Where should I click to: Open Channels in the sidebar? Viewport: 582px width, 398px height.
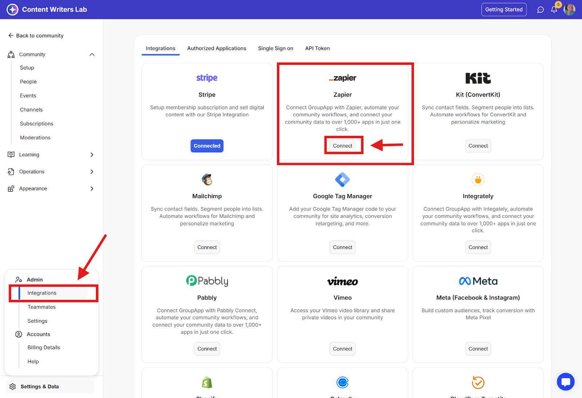coord(31,110)
